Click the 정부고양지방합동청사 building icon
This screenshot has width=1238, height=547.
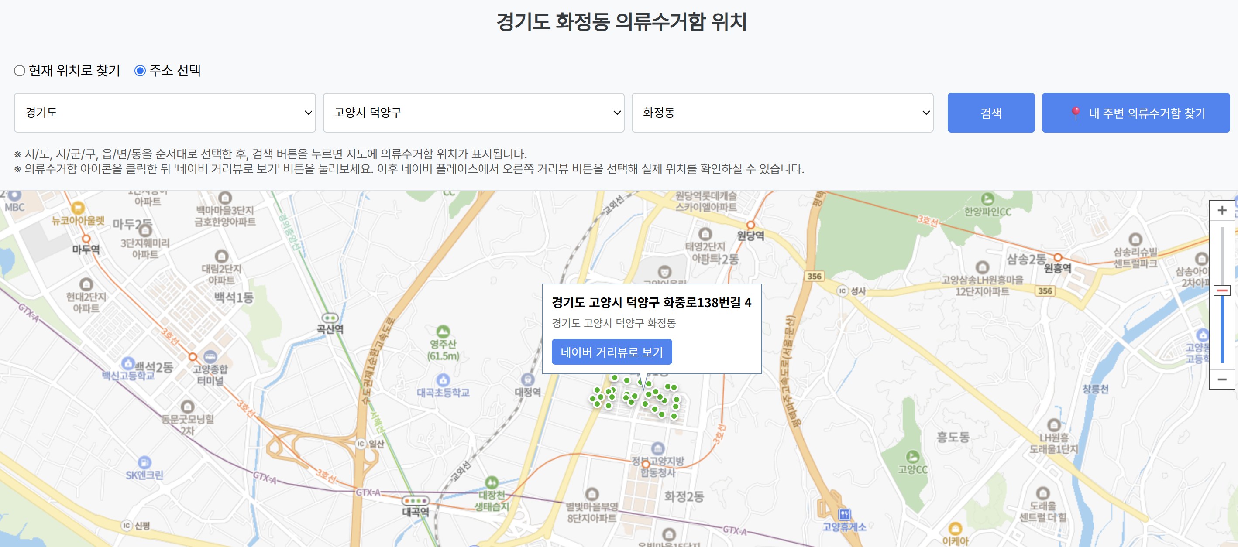point(657,448)
